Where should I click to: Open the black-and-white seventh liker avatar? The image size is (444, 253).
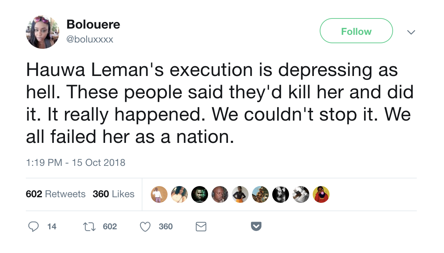pos(281,194)
